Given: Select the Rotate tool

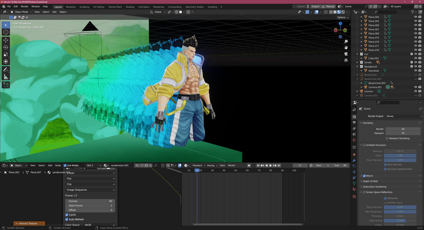Looking at the screenshot, I should click(6, 47).
